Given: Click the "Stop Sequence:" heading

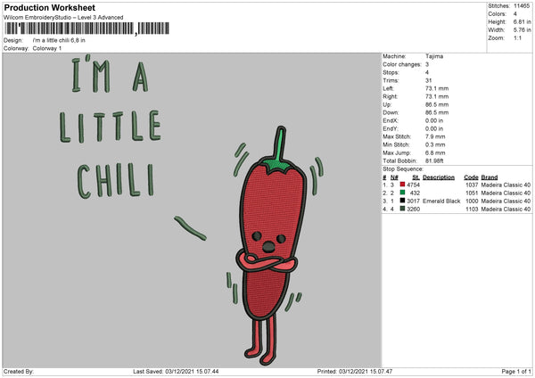Looking at the screenshot, I should [x=403, y=168].
